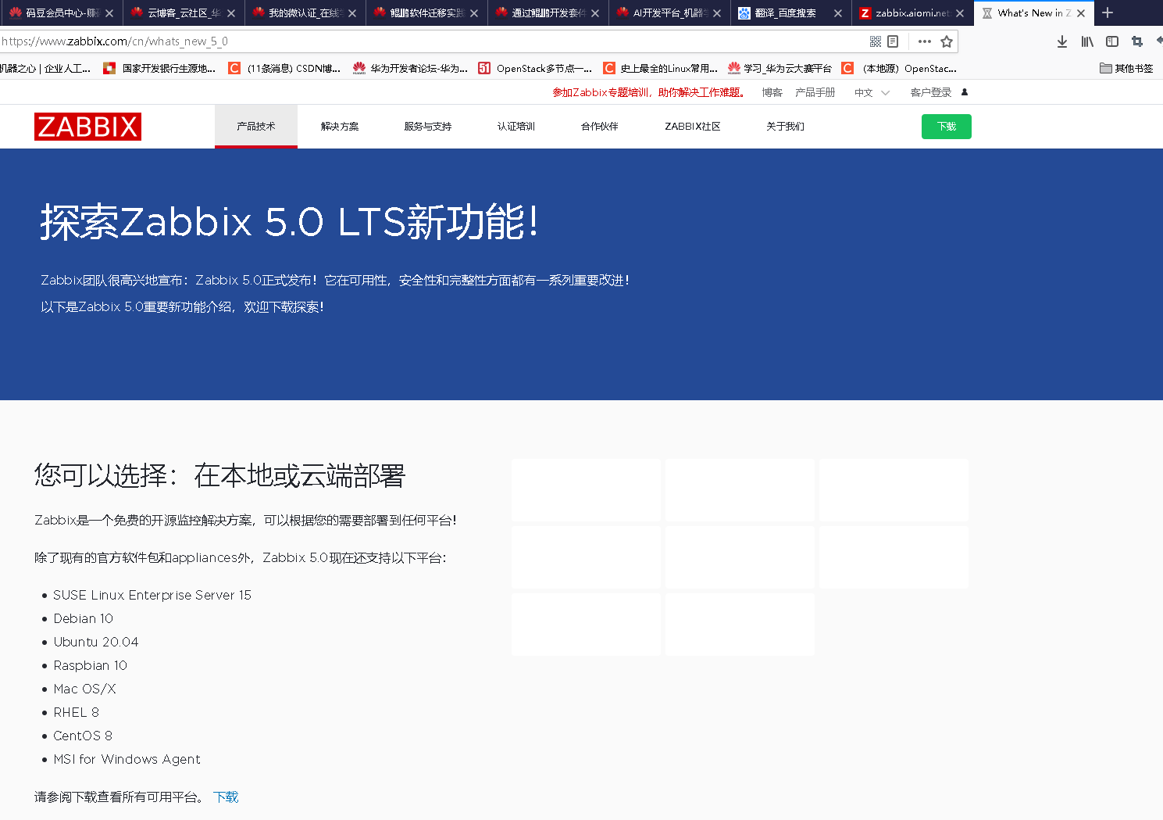Open the 产品技术 nav menu
Screen dimensions: 1163x820
coord(256,126)
